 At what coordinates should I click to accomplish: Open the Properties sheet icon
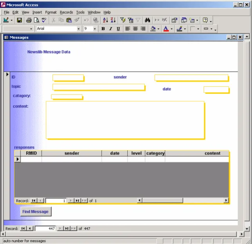(174, 20)
